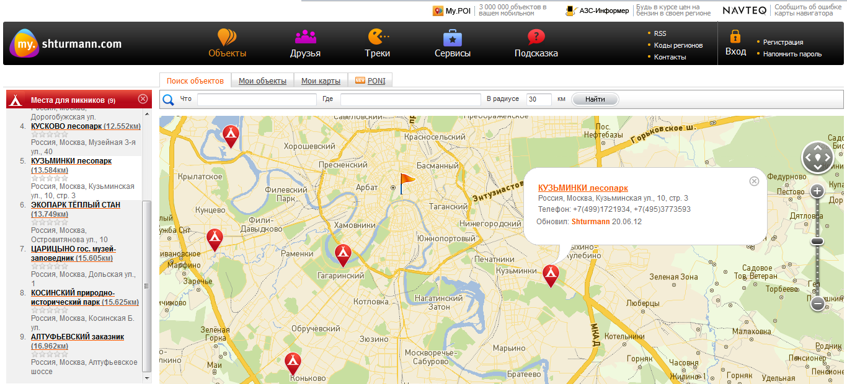Open АЛТУФЬЕВСКИЙ заказник list entry

[78, 341]
